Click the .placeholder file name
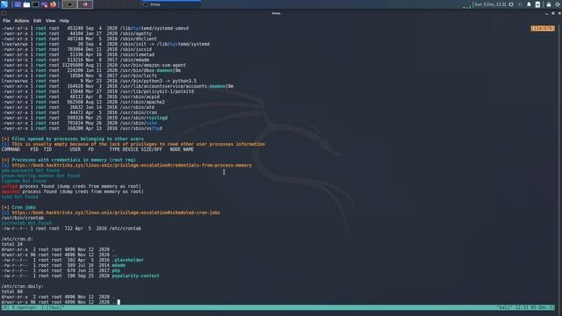Screen dimensions: 562x316 (x=128, y=260)
